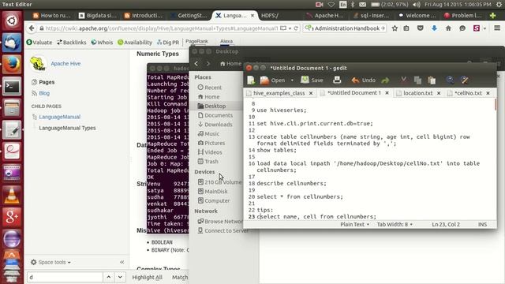Open Firefox downloads arrow icon
This screenshot has height=284, width=505.
click(434, 28)
